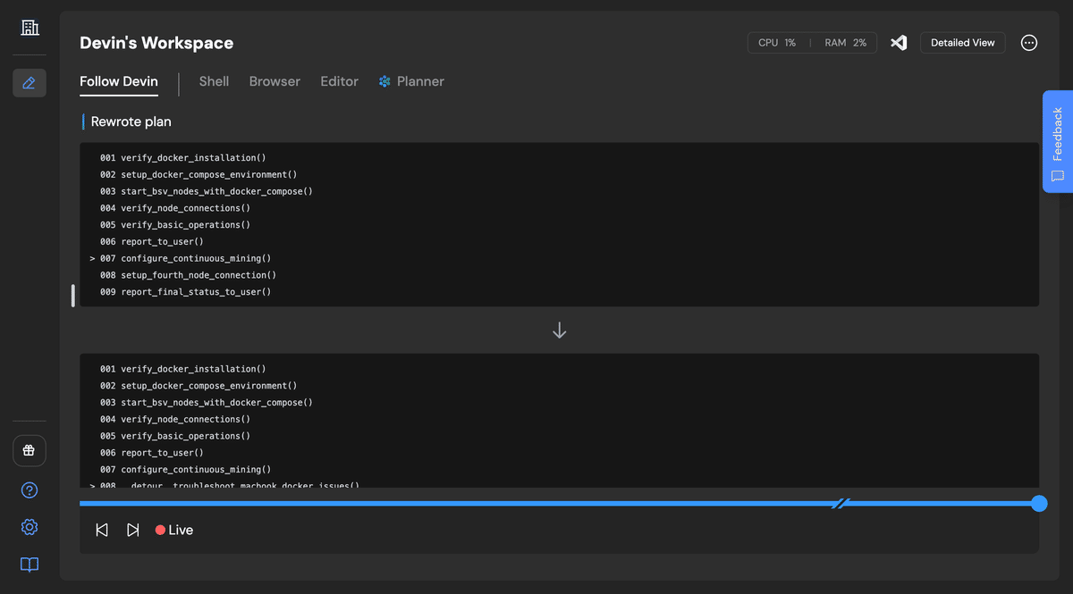This screenshot has height=594, width=1073.
Task: Skip backward in the session timeline
Action: (101, 529)
